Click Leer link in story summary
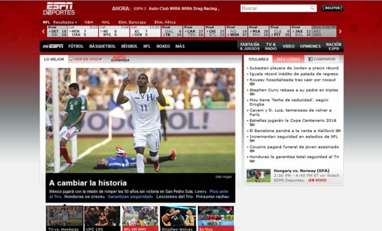Image resolution: width=382 pixels, height=231 pixels. click(201, 192)
